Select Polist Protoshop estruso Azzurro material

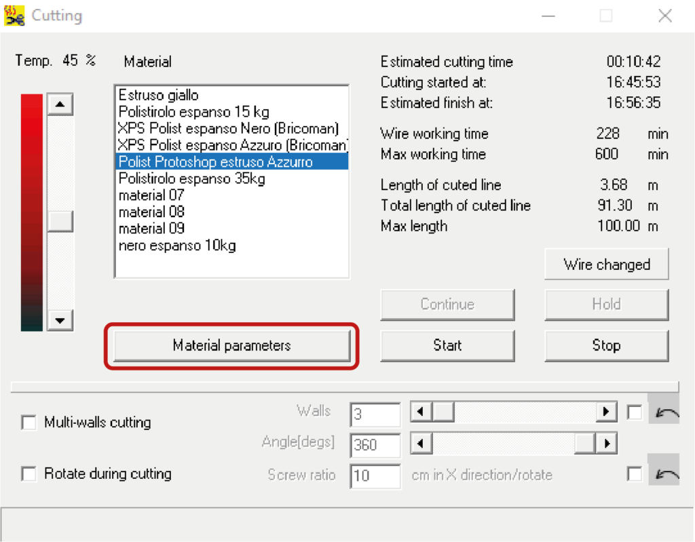click(232, 161)
